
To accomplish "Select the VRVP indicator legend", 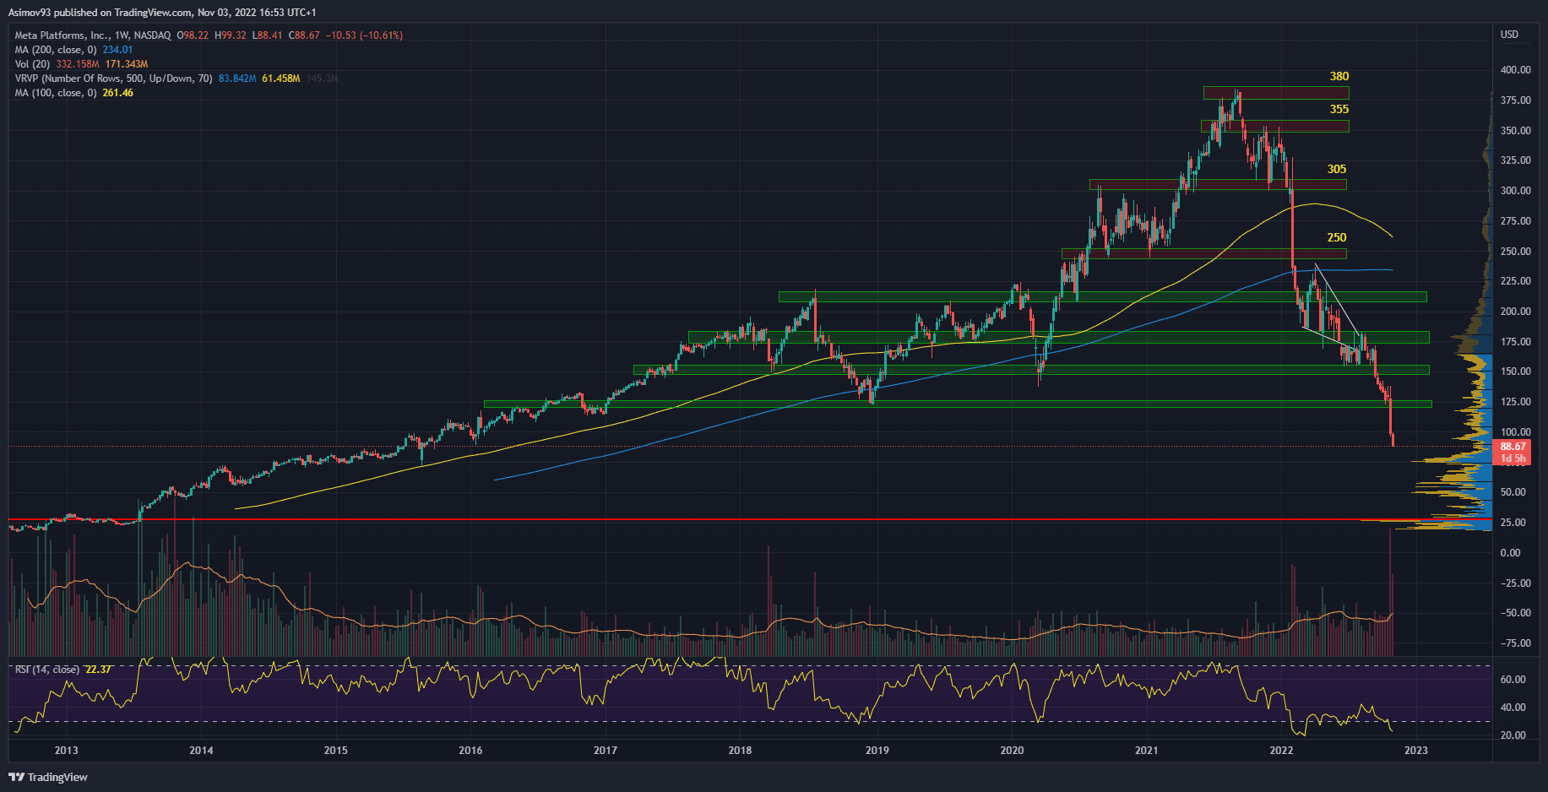I will 113,79.
